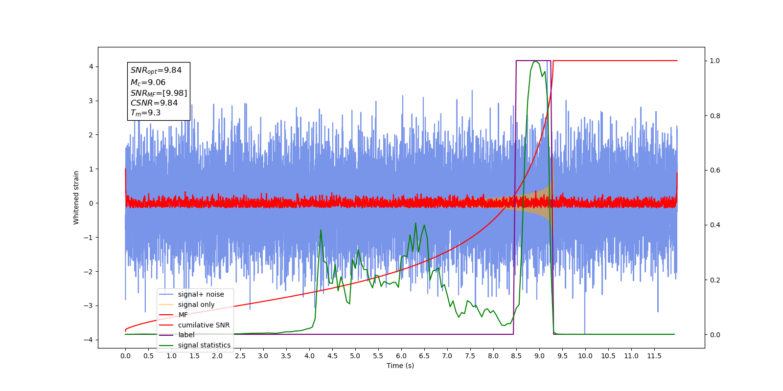The height and width of the screenshot is (391, 783).
Task: Click the 3.0 tick on time axis
Action: pos(263,356)
